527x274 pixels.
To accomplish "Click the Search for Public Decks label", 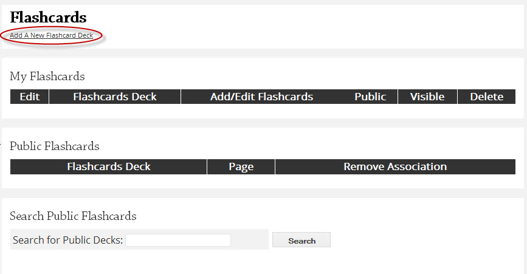I will (x=67, y=240).
